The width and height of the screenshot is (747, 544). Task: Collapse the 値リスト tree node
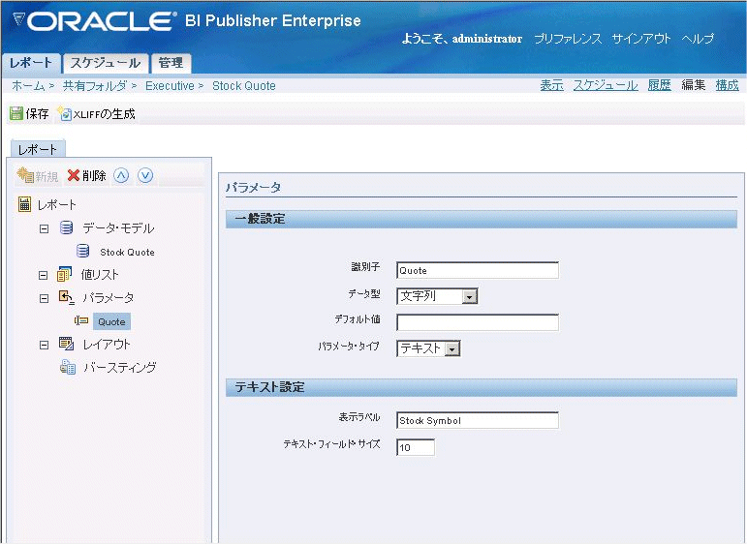(43, 275)
